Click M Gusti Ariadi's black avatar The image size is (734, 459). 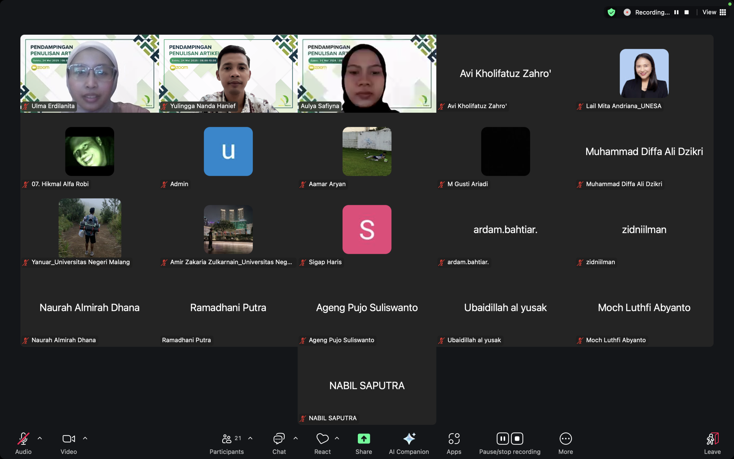pyautogui.click(x=505, y=151)
